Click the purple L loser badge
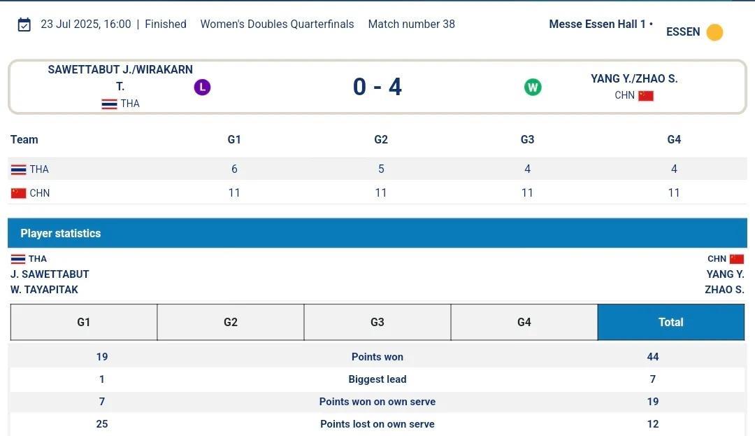The height and width of the screenshot is (436, 755). (x=202, y=87)
